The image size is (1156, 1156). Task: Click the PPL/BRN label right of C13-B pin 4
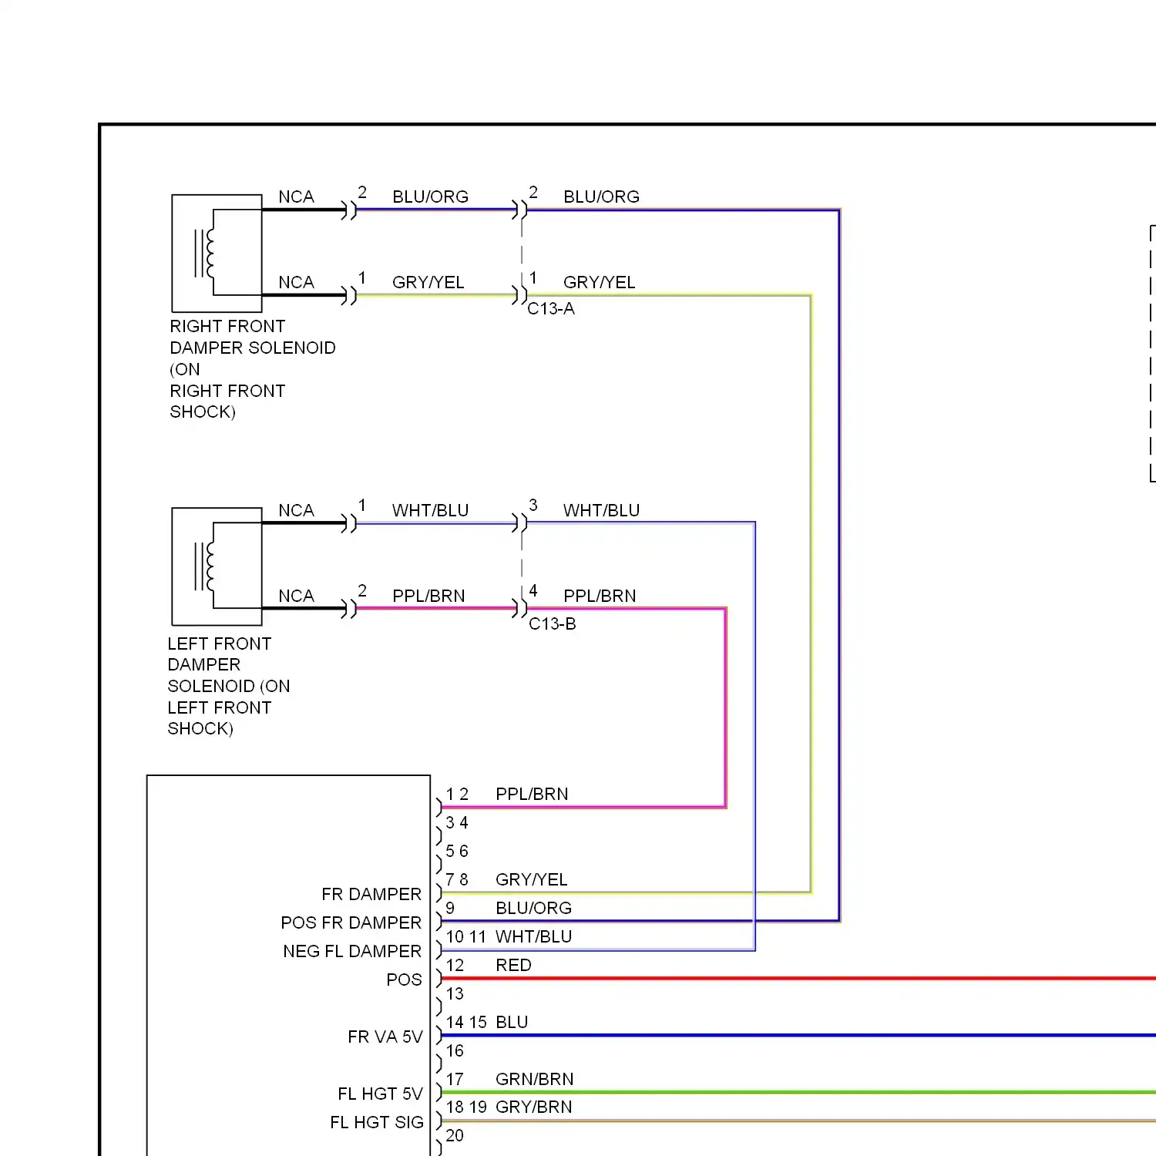pyautogui.click(x=600, y=596)
